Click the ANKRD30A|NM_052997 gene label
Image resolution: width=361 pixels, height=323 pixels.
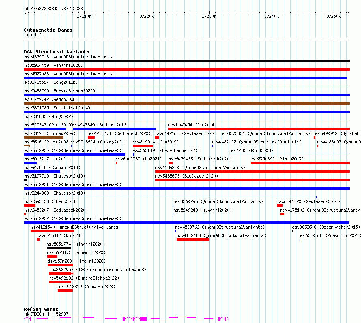[x=46, y=314]
